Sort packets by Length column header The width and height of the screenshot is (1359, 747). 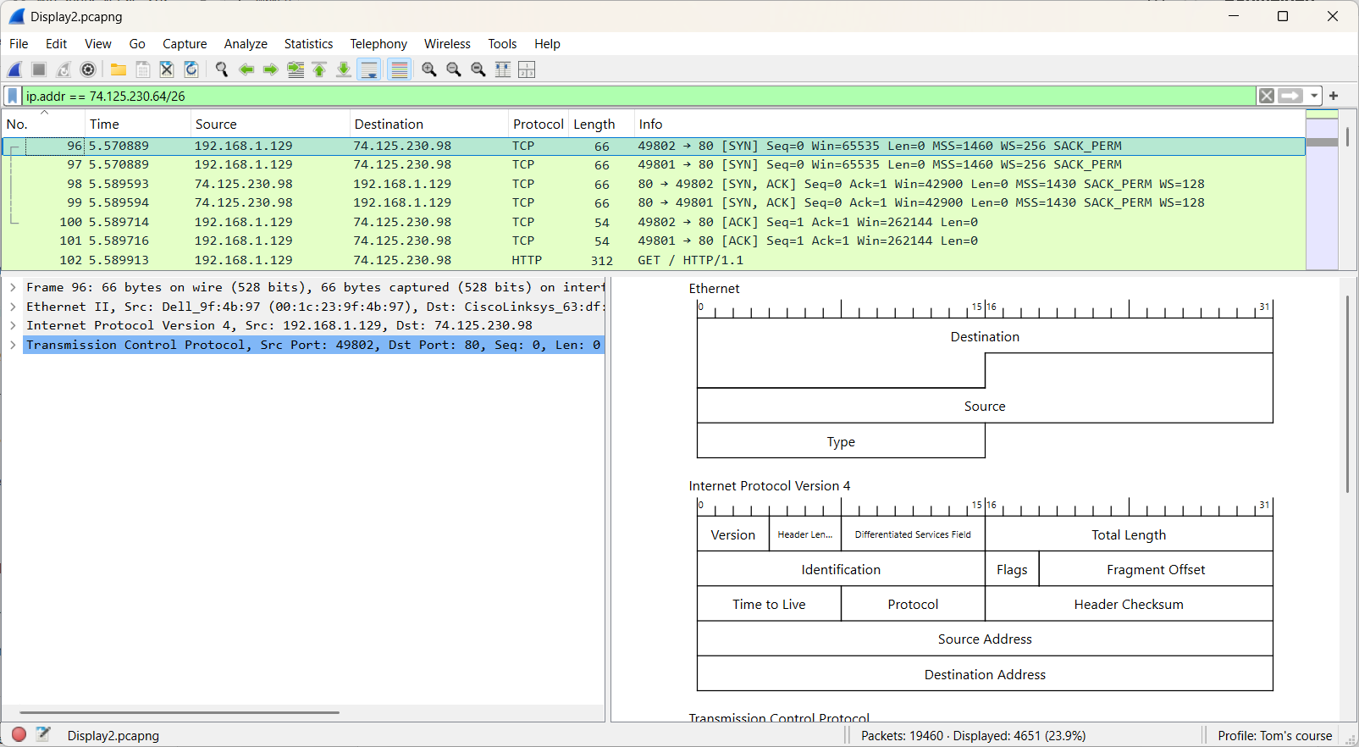(601, 125)
